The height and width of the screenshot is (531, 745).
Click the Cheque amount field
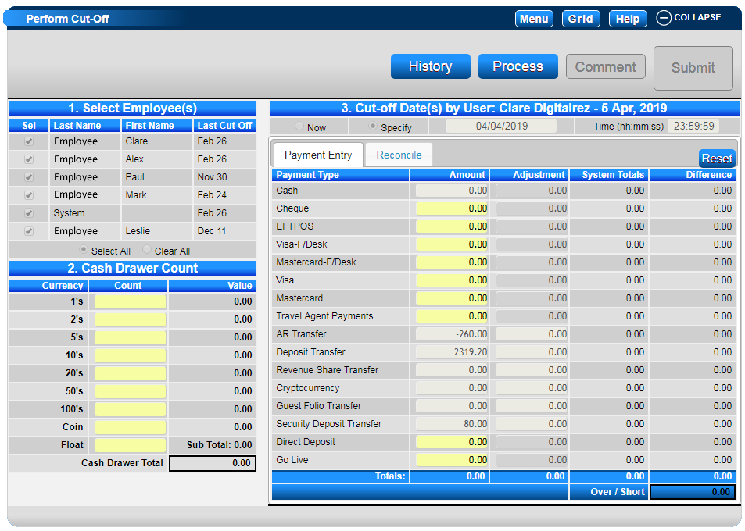pos(452,208)
